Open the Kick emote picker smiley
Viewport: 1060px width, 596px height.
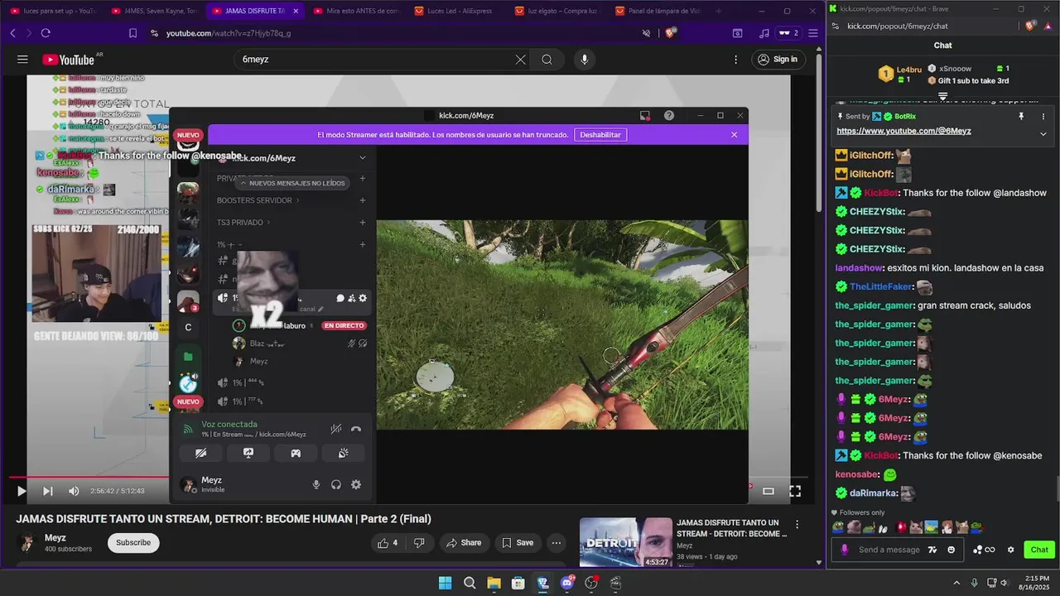click(951, 550)
